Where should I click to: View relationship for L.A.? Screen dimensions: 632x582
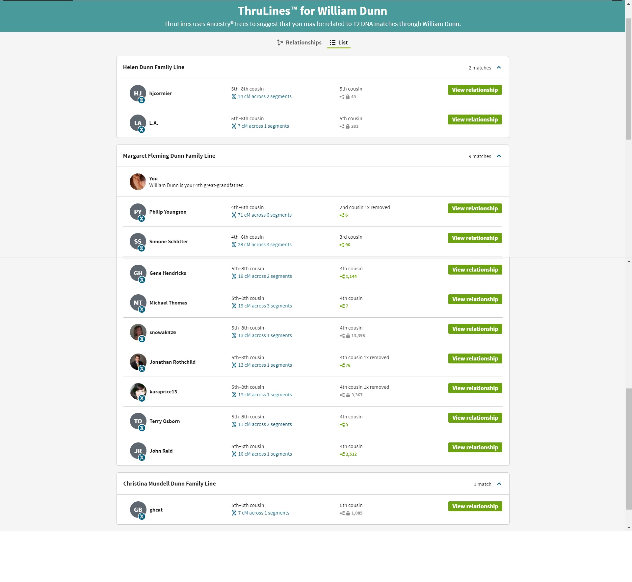point(475,119)
